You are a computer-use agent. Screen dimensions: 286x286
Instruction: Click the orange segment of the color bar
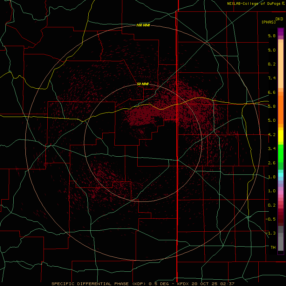pyautogui.click(x=281, y=110)
